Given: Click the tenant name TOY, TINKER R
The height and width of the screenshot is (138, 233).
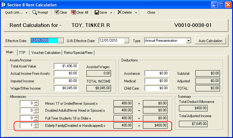Looking at the screenshot, I should click(x=91, y=25).
